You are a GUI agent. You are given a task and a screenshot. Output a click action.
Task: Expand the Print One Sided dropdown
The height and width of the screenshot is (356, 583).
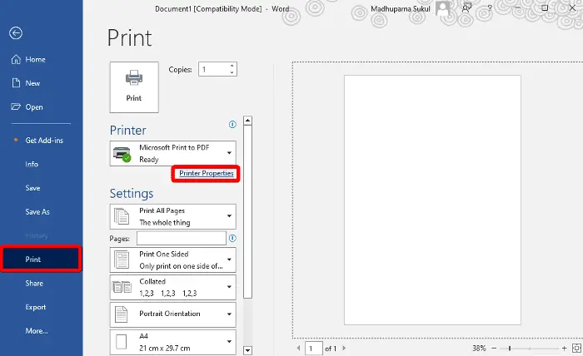click(x=173, y=260)
